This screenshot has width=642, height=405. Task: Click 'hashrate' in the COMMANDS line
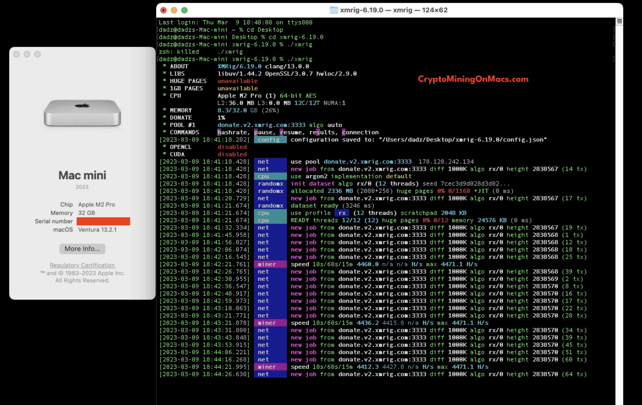tap(232, 132)
